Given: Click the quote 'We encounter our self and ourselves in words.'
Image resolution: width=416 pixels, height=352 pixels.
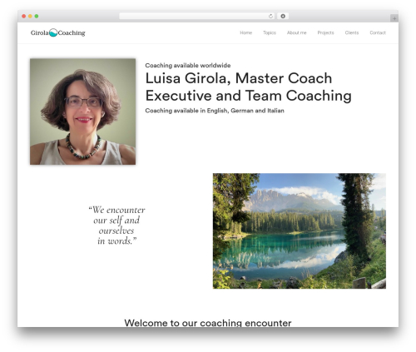Looking at the screenshot, I should [x=116, y=226].
